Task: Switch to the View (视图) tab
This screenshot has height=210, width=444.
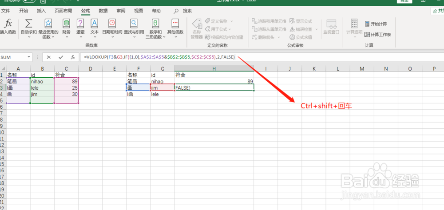Action: point(139,11)
